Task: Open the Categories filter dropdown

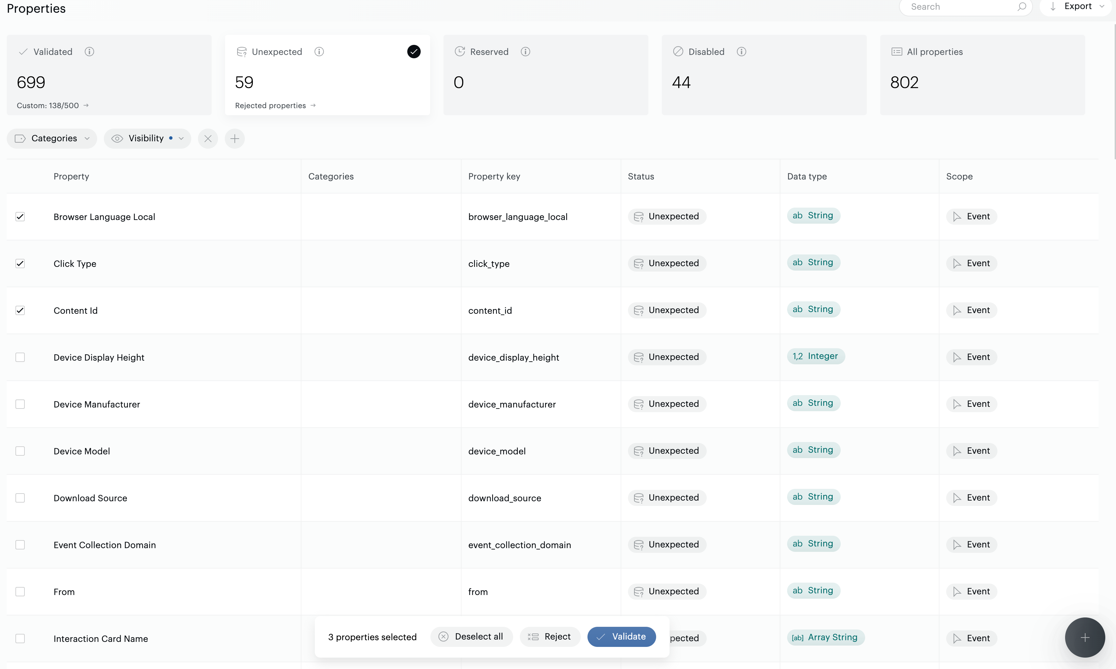Action: click(x=52, y=138)
